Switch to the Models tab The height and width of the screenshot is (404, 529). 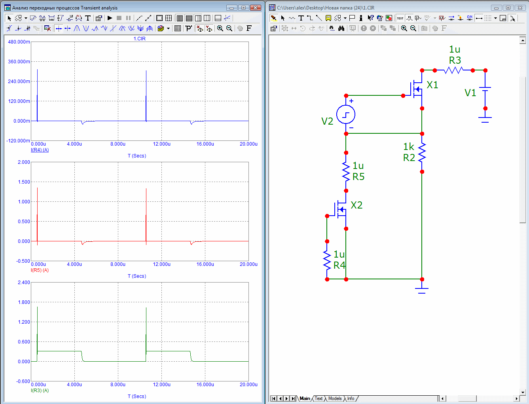pyautogui.click(x=335, y=398)
